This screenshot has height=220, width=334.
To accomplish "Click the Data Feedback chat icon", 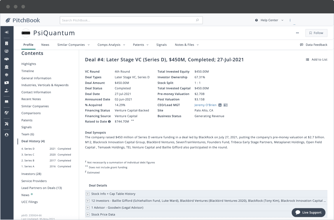I will 301,45.
